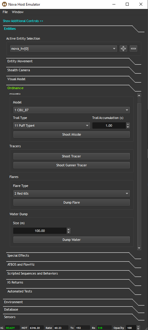Click the water dump Size input field
The height and width of the screenshot is (330, 148).
tap(40, 231)
